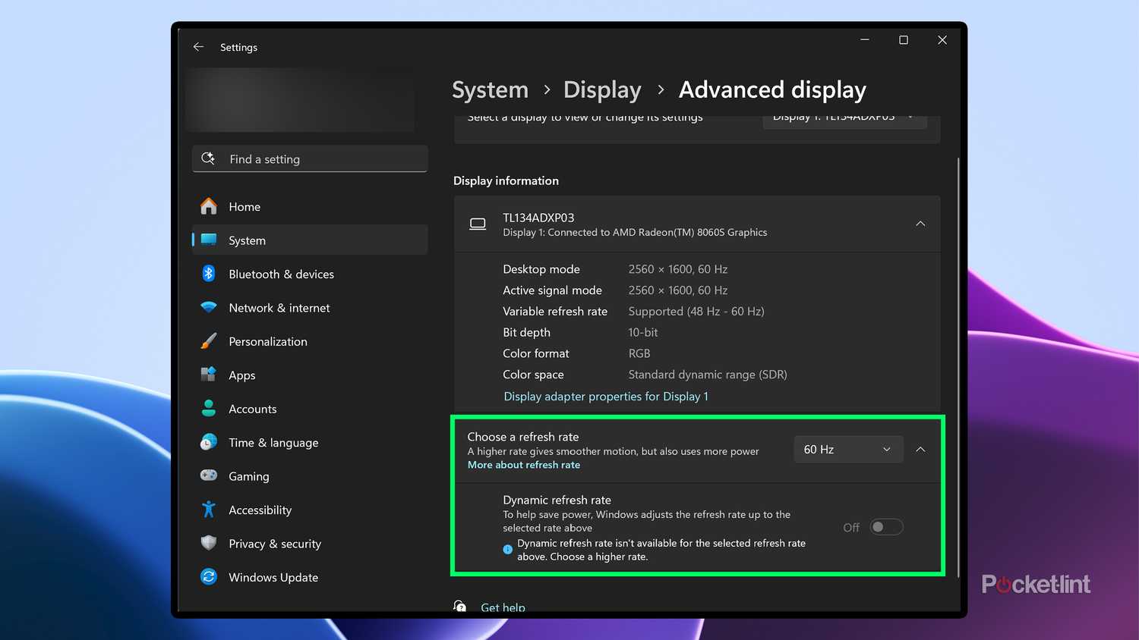
Task: Click the Apps icon in sidebar
Action: coord(208,375)
